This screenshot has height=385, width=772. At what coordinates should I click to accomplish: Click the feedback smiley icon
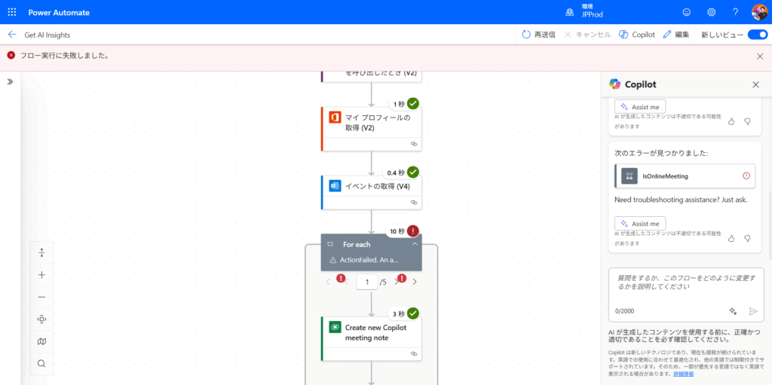(686, 12)
